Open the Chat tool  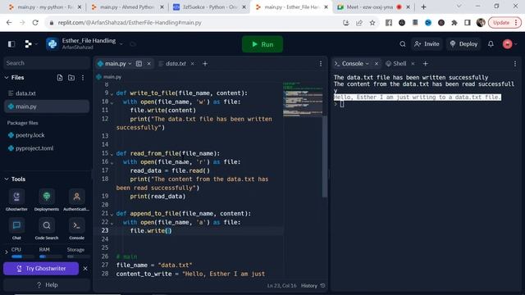pos(16,229)
